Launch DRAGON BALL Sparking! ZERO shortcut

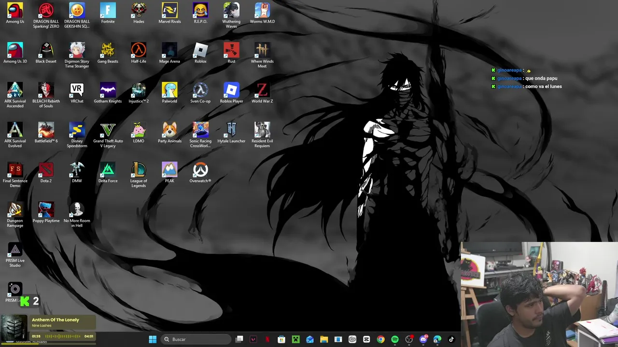(x=46, y=15)
